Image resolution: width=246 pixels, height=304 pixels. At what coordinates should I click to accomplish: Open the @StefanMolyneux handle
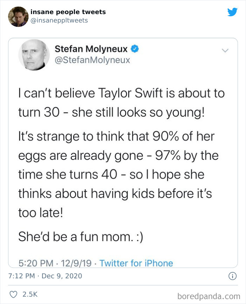92,60
